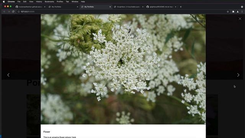Go forward with the browser forward arrow
245x138 pixels.
[x=8, y=11]
